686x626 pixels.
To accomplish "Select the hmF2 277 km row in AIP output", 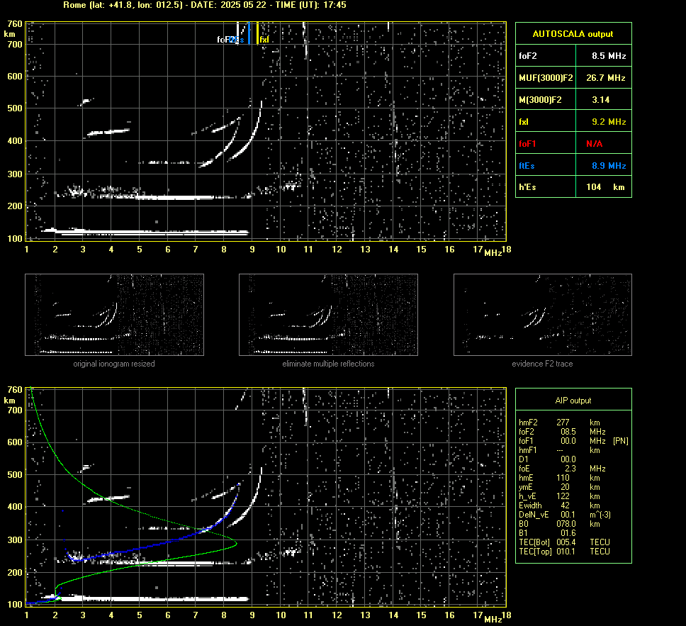I will pos(560,423).
